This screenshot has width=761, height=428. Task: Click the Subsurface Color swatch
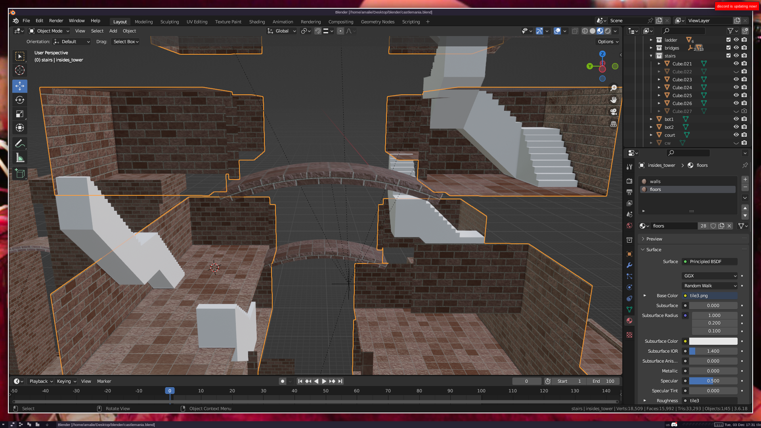(x=713, y=341)
